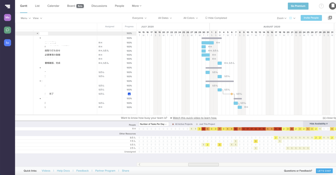
Task: Click the TeamGantt logo icon
Action: pos(8,6)
